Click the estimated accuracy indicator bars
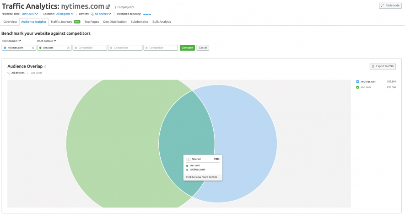This screenshot has width=405, height=218. [x=147, y=14]
